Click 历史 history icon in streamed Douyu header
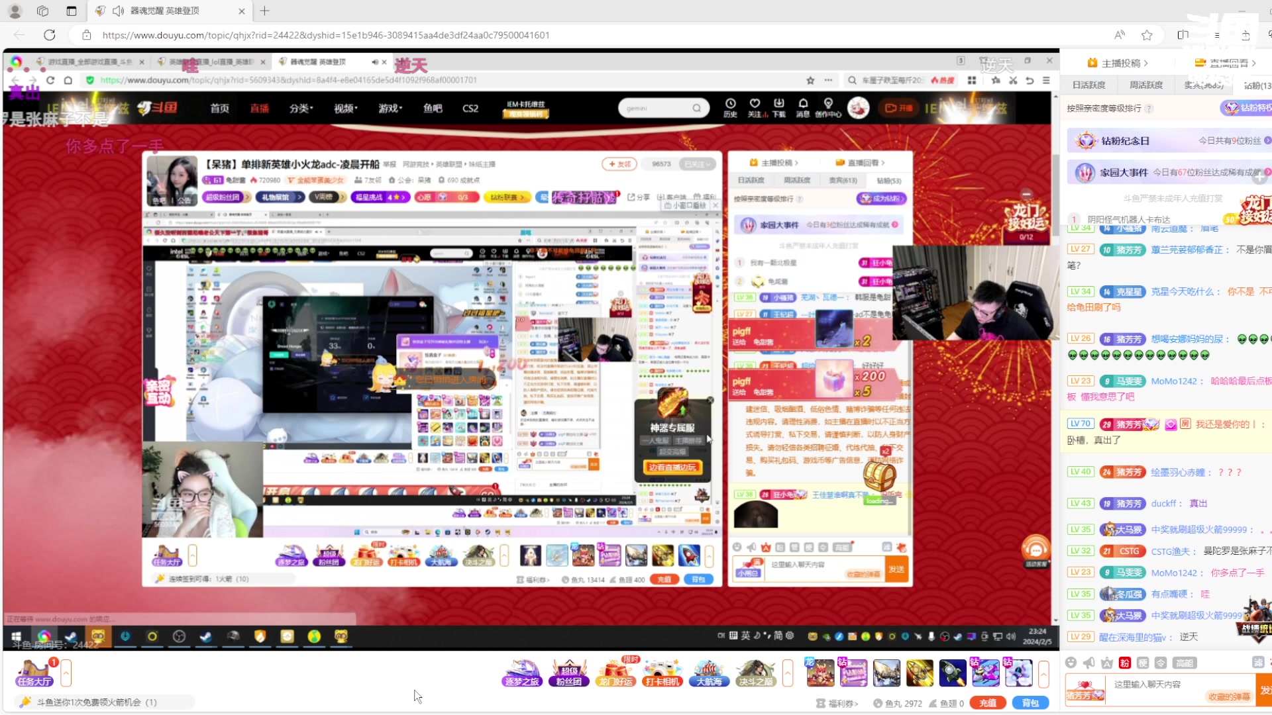This screenshot has height=715, width=1272. (x=730, y=108)
